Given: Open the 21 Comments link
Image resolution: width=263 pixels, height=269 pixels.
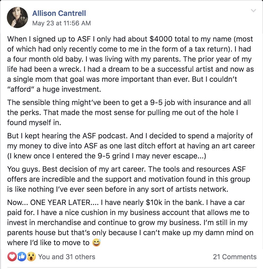Looking at the screenshot, I should [234, 257].
